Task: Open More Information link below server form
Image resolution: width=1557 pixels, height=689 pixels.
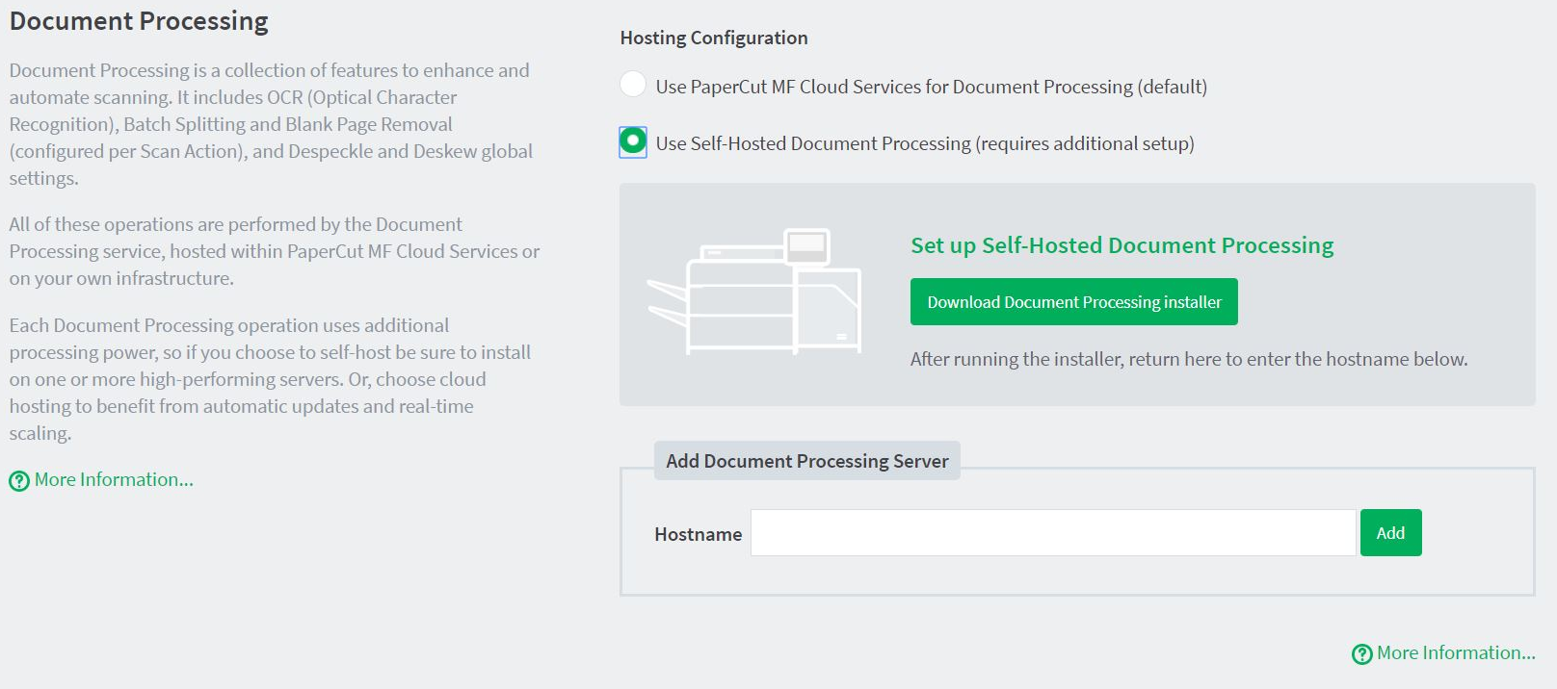Action: click(1456, 652)
